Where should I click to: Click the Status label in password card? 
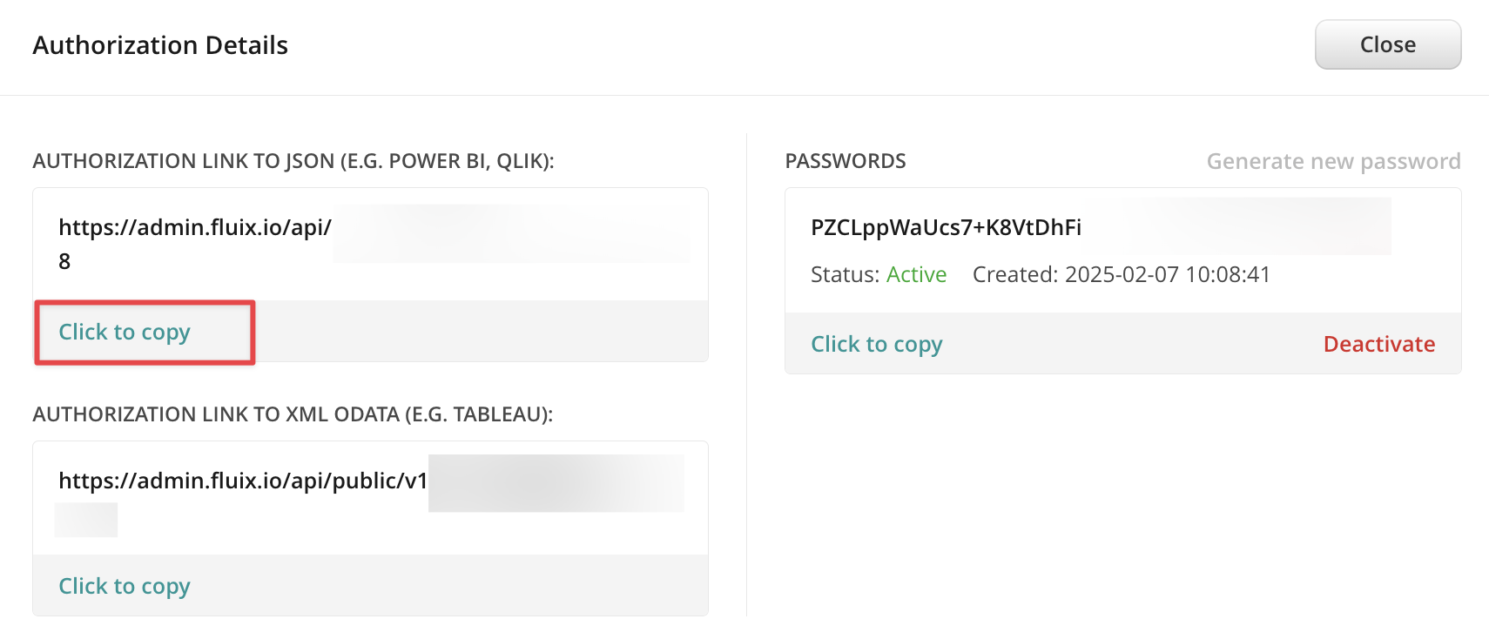[x=845, y=274]
